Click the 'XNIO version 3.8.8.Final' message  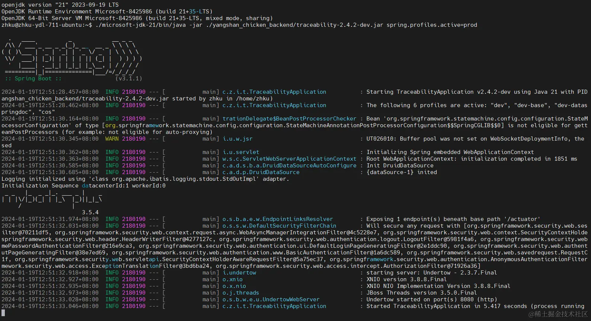coord(406,279)
